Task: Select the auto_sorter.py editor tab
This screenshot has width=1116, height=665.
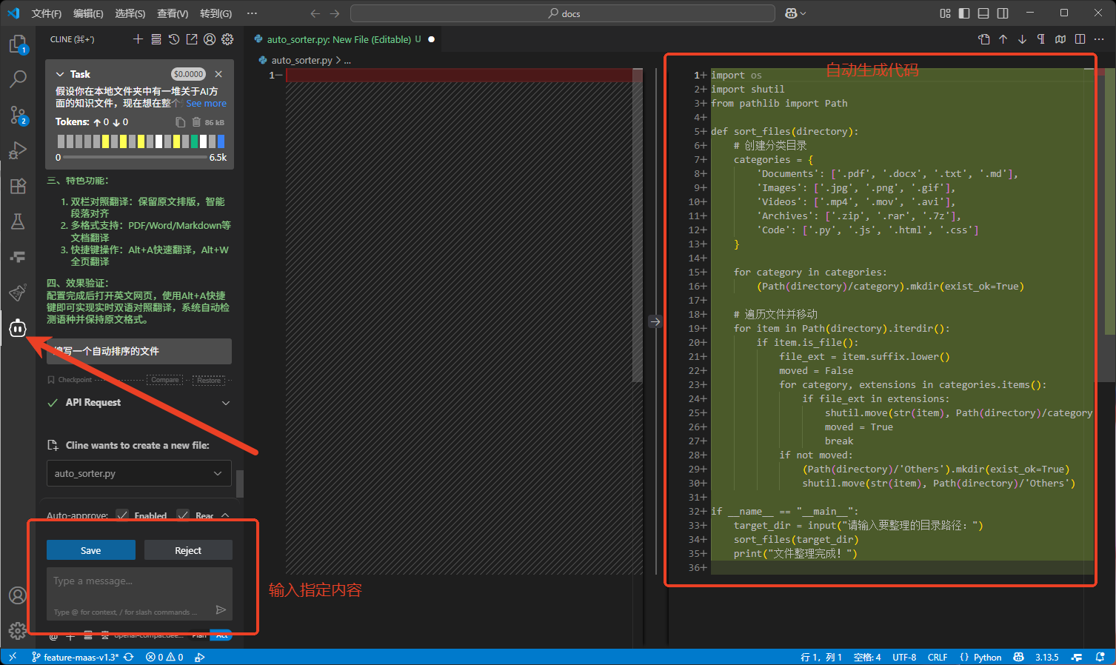Action: tap(338, 39)
